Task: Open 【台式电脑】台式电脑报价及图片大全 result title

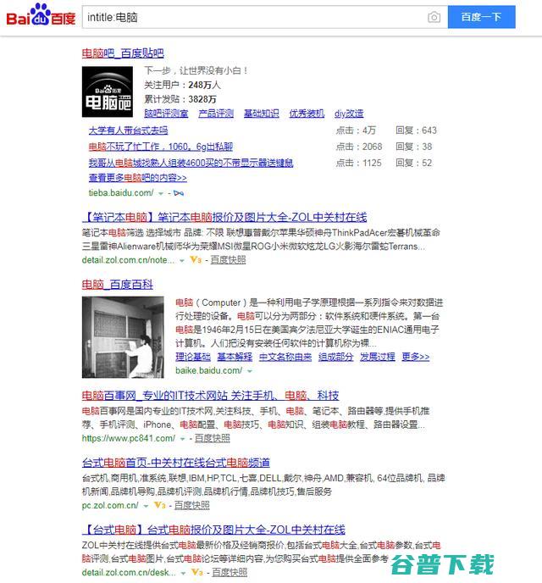Action: pos(213,530)
